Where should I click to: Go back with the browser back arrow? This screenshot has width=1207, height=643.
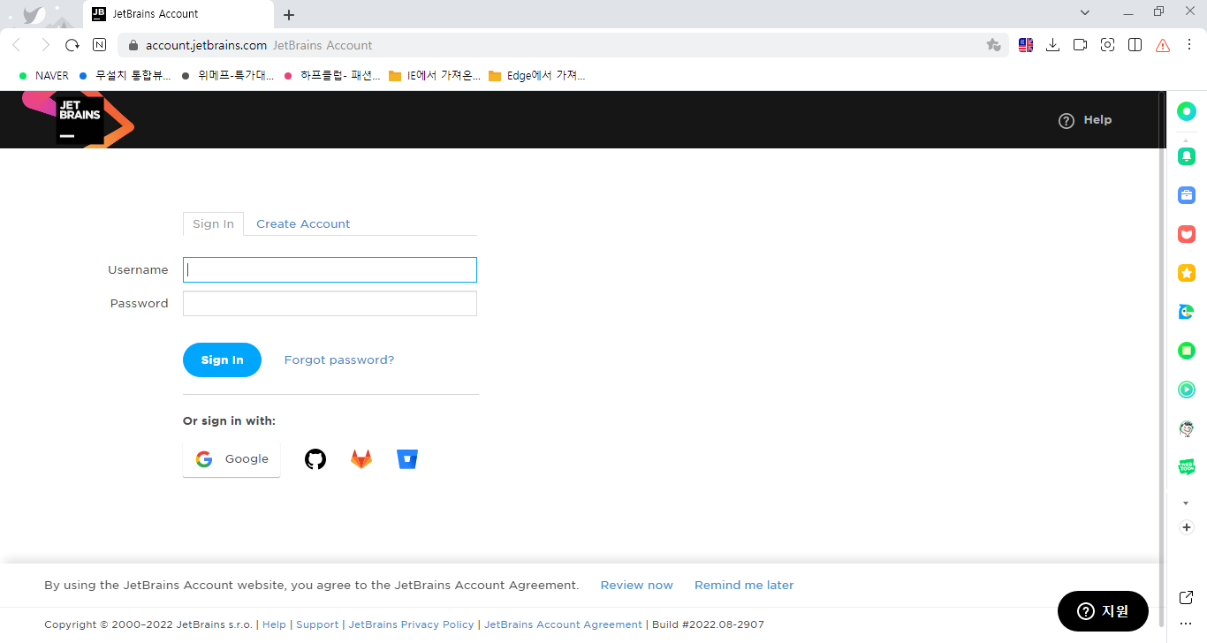17,45
